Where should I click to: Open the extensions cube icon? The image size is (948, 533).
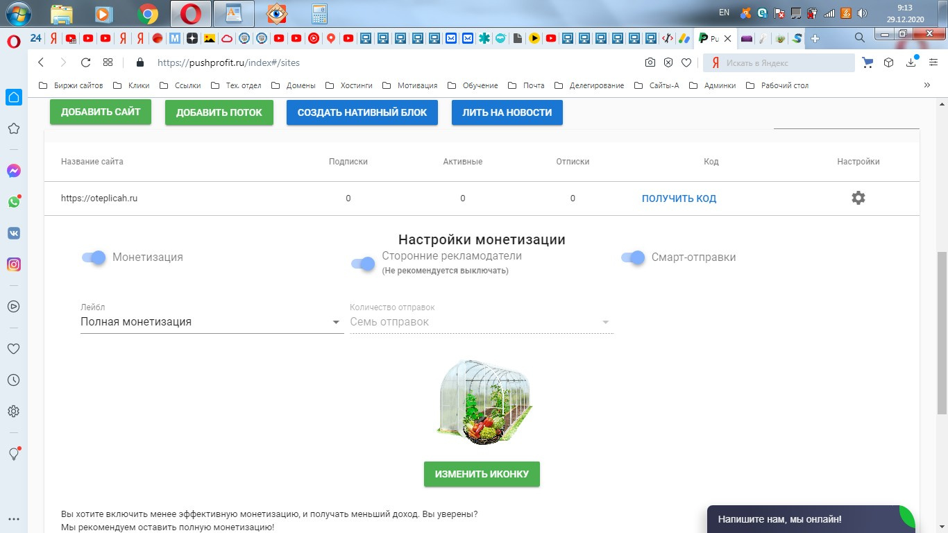pyautogui.click(x=889, y=62)
